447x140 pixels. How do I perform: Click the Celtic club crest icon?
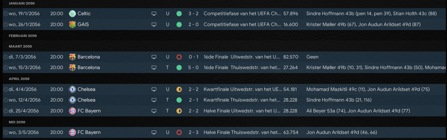pos(72,14)
